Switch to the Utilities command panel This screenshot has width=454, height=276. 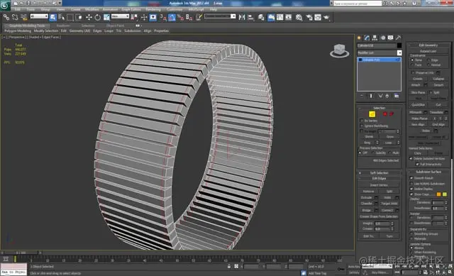pyautogui.click(x=399, y=38)
